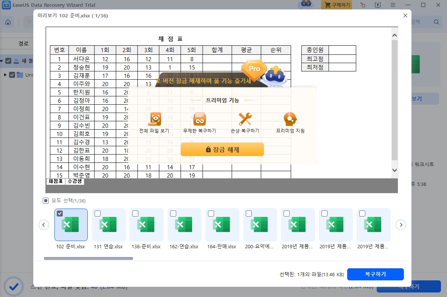447x297 pixels.
Task: Select the 경로 tab in the sidebar
Action: pos(23,43)
